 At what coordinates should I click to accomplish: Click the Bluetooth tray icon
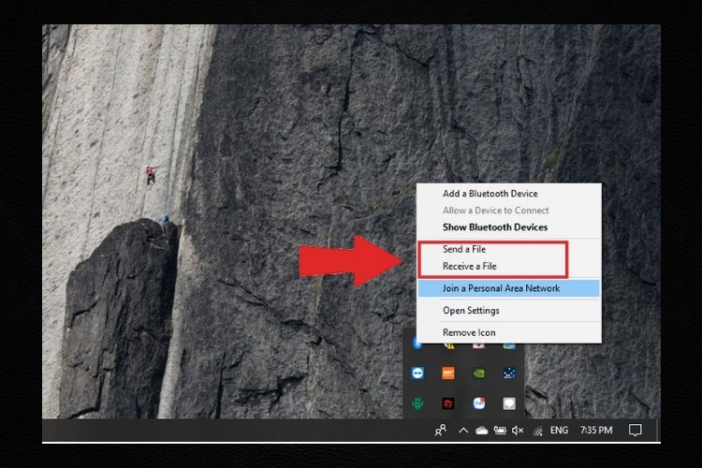point(417,344)
